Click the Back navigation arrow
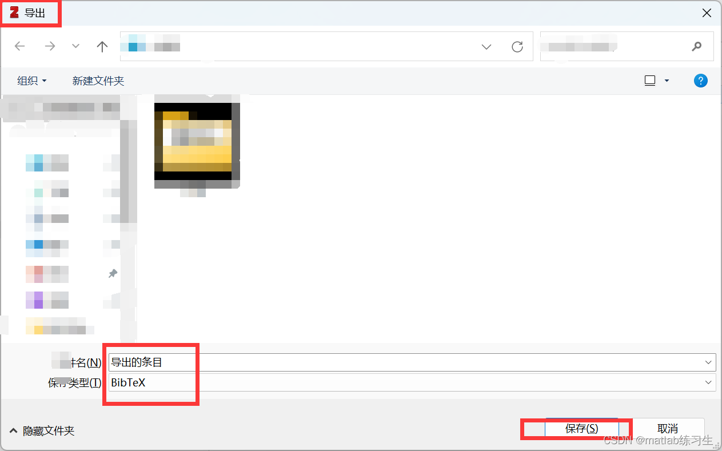 click(20, 46)
